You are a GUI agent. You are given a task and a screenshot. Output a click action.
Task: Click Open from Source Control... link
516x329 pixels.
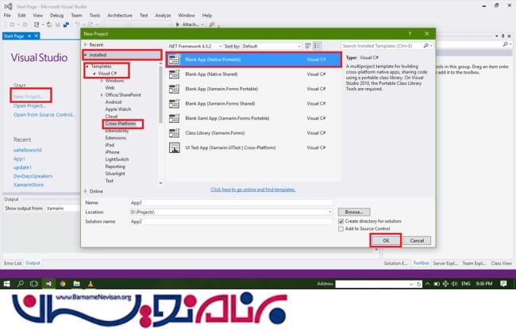pos(44,115)
